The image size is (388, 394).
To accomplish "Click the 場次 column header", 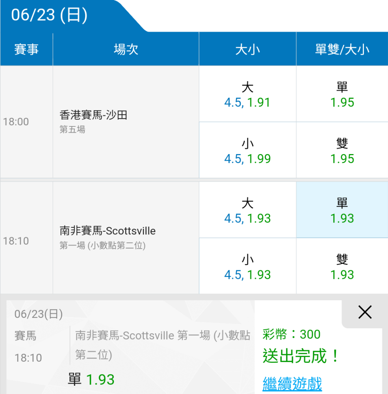I will pyautogui.click(x=126, y=50).
